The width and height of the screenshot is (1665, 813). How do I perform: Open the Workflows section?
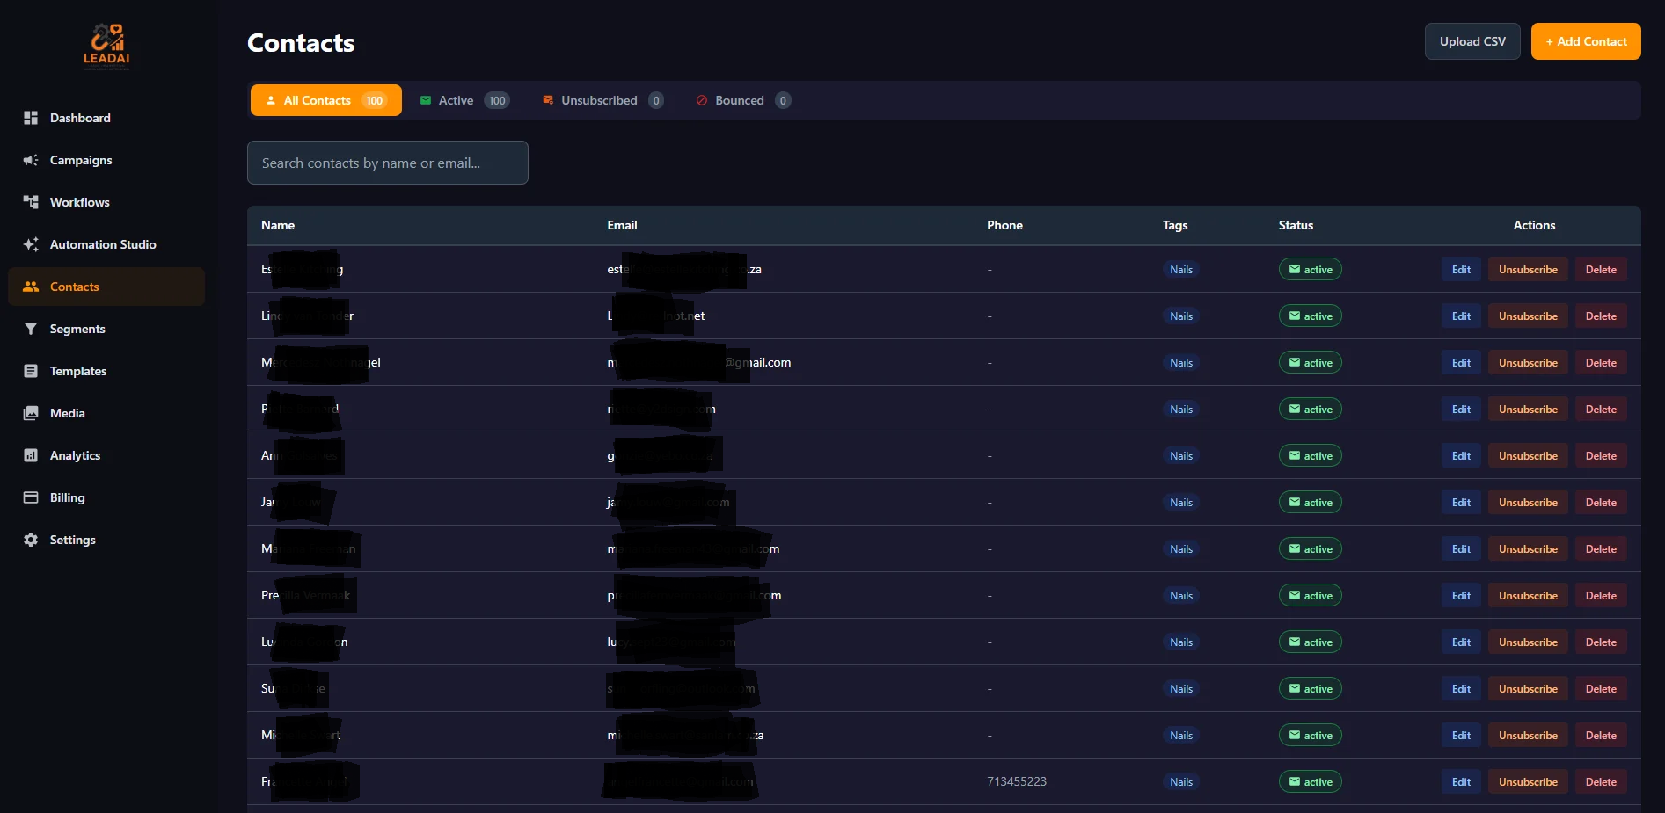point(79,202)
